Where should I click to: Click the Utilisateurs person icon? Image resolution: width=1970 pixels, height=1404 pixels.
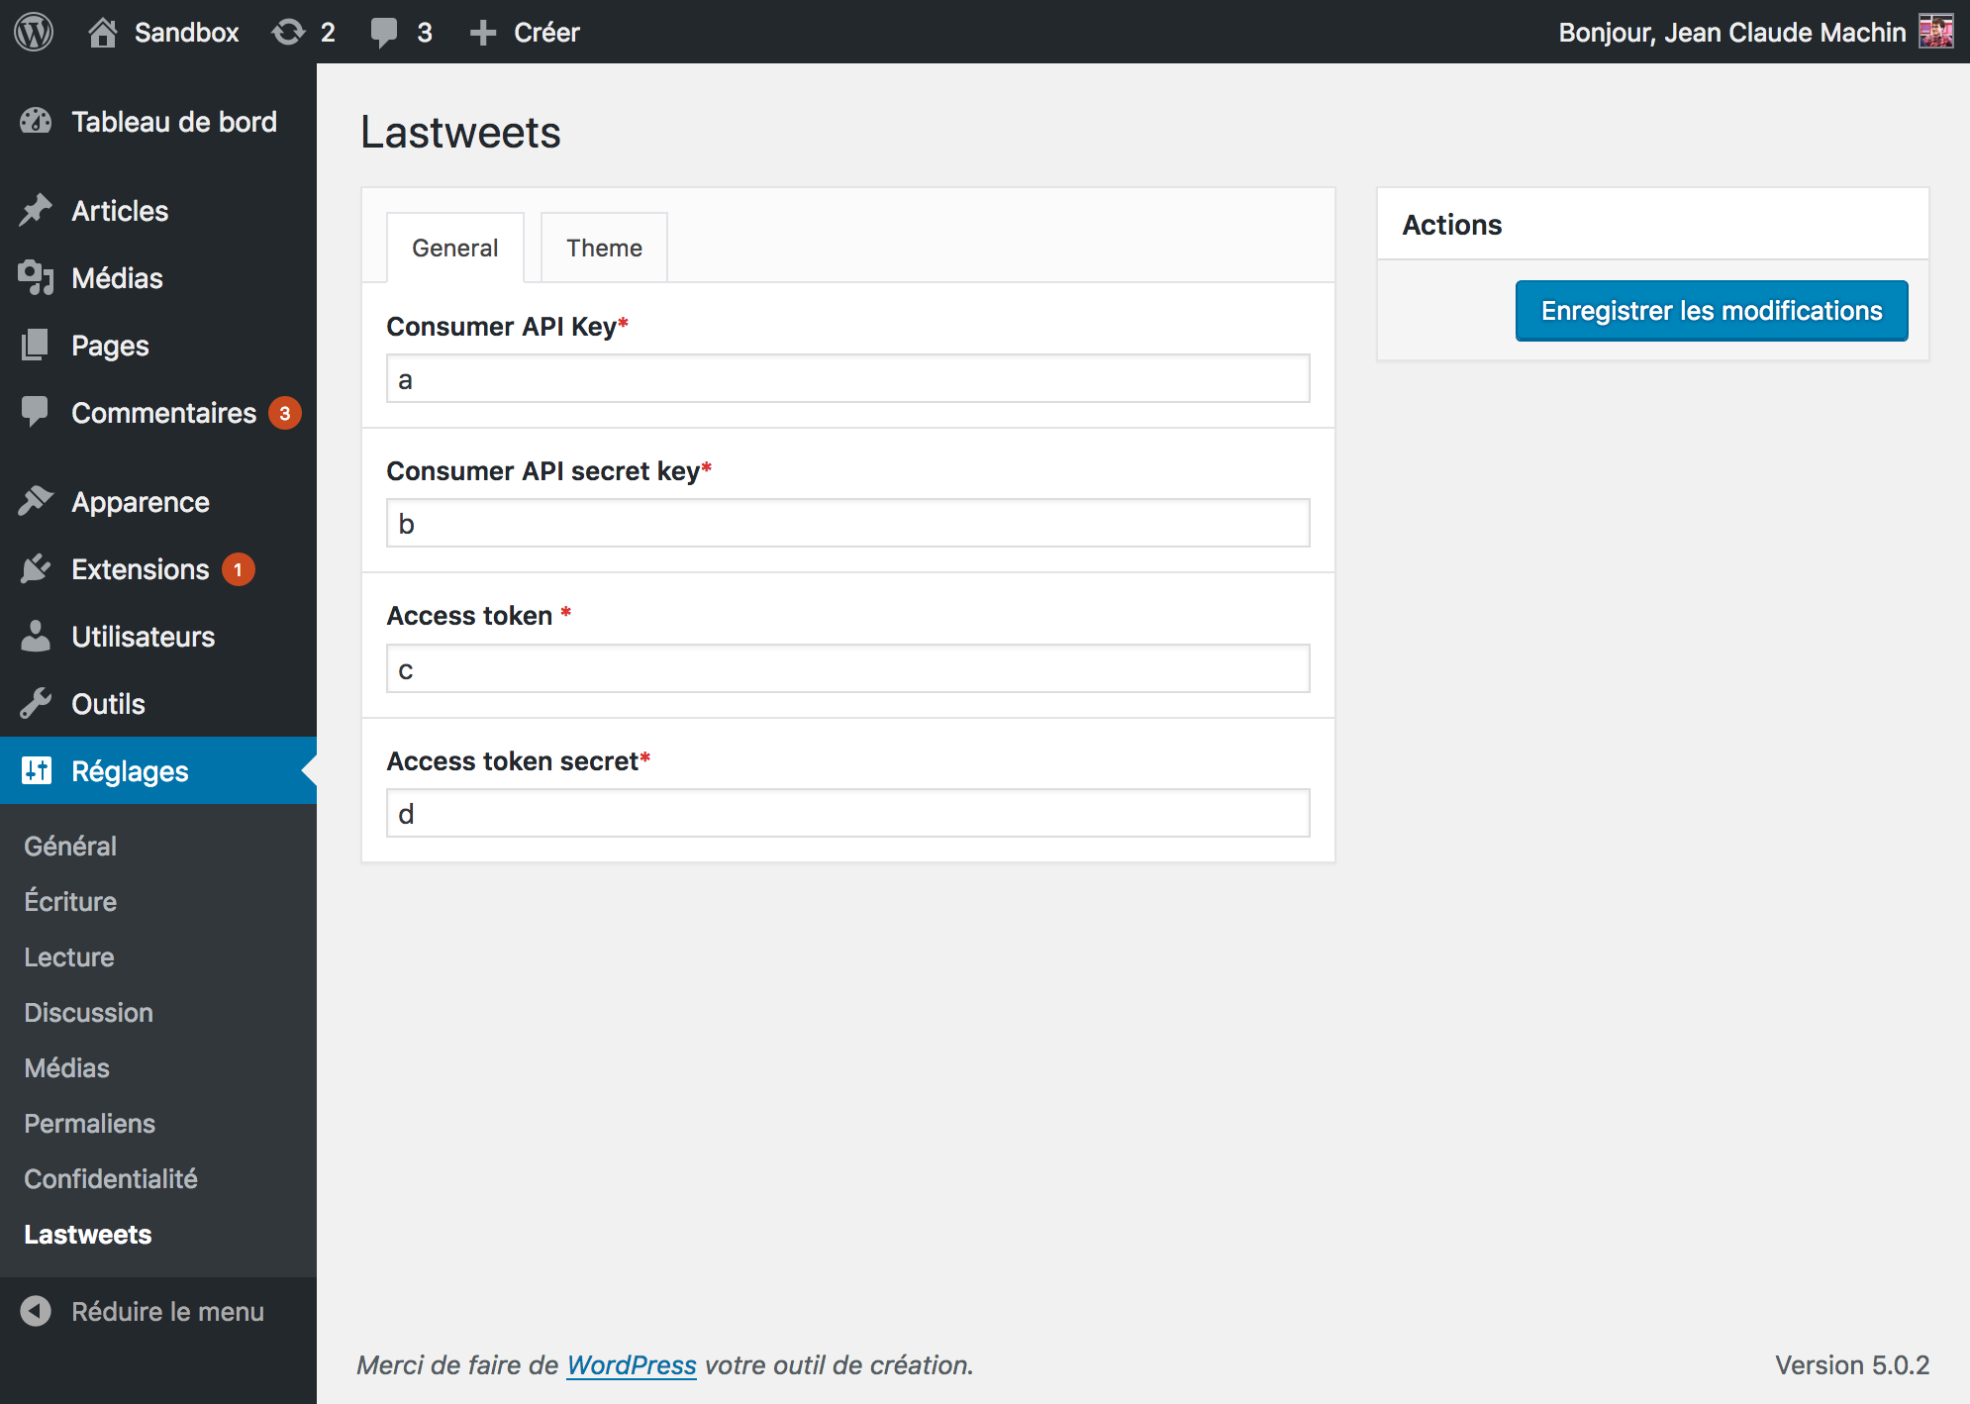tap(36, 636)
